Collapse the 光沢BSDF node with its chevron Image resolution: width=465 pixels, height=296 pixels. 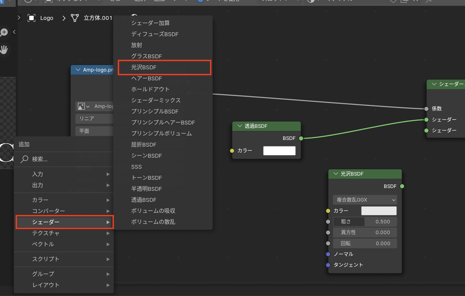pyautogui.click(x=336, y=174)
